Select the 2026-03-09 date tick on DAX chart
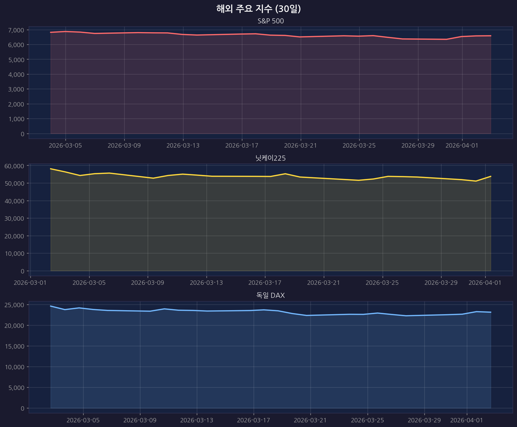Viewport: 517px width, 427px height. click(140, 420)
